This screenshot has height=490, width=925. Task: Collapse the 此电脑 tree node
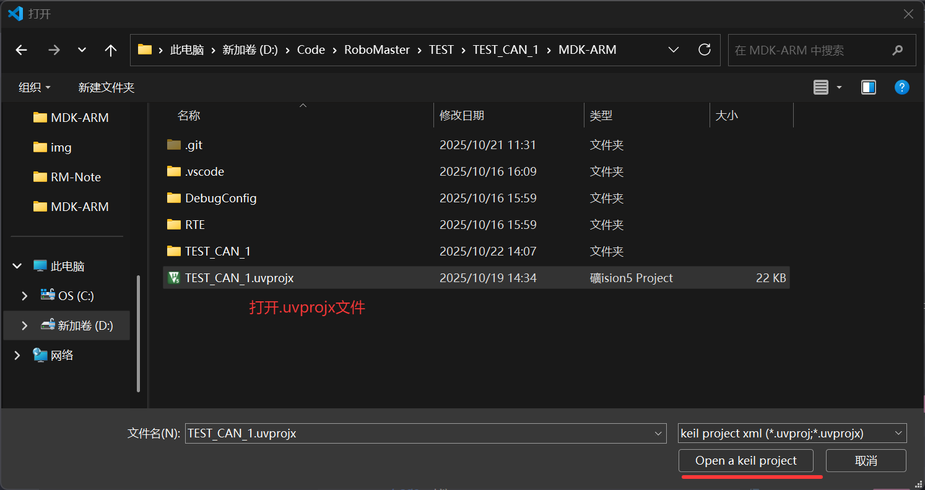17,266
